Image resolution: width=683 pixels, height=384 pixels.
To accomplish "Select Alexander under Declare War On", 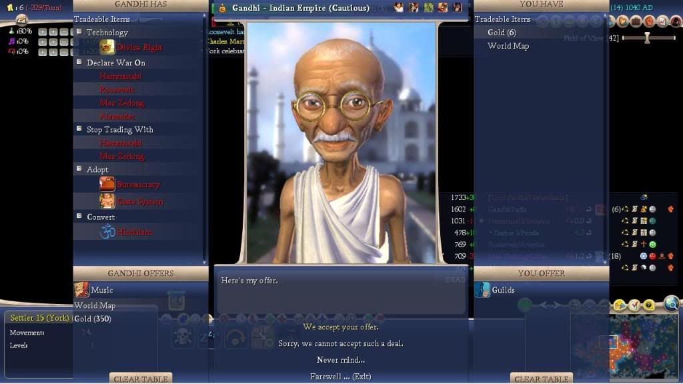I will (117, 116).
